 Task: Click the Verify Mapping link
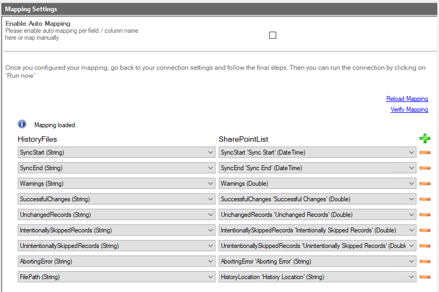(x=409, y=109)
